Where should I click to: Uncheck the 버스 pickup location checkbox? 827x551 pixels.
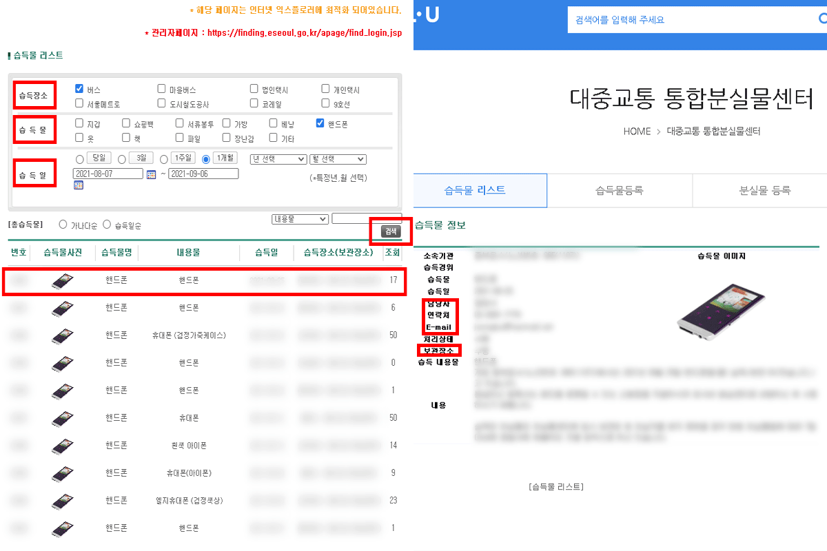click(80, 88)
